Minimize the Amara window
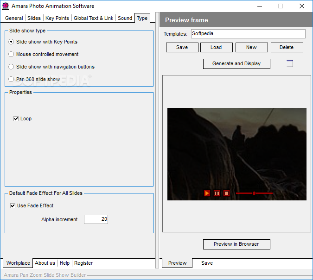 click(260, 6)
